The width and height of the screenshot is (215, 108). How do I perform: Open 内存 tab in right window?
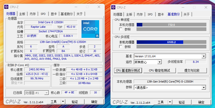click(140, 14)
